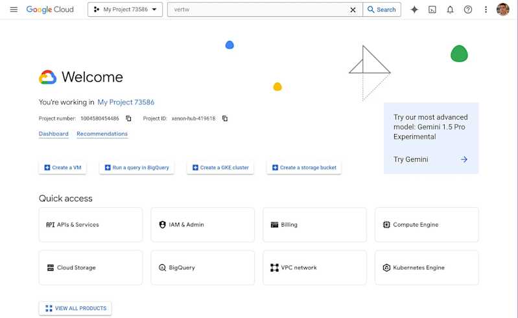Open the Kubernetes Engine card
Viewport: 518px width, 318px height.
[x=427, y=267]
